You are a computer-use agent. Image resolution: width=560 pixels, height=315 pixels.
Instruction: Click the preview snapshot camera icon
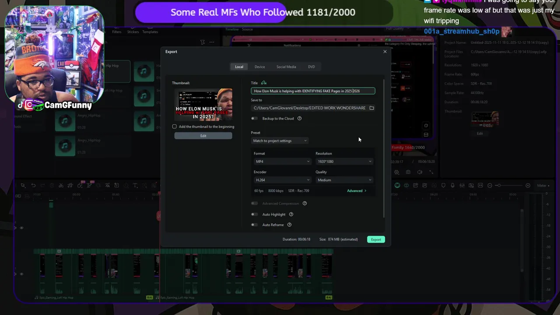(x=408, y=172)
